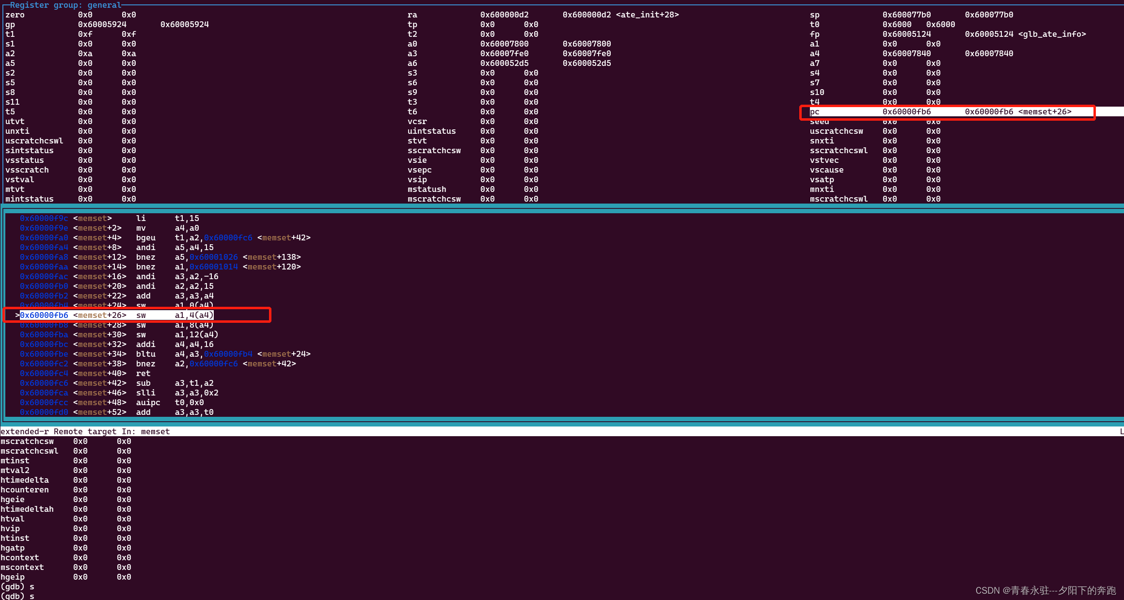Click the gp register value 0x60005924

point(102,25)
